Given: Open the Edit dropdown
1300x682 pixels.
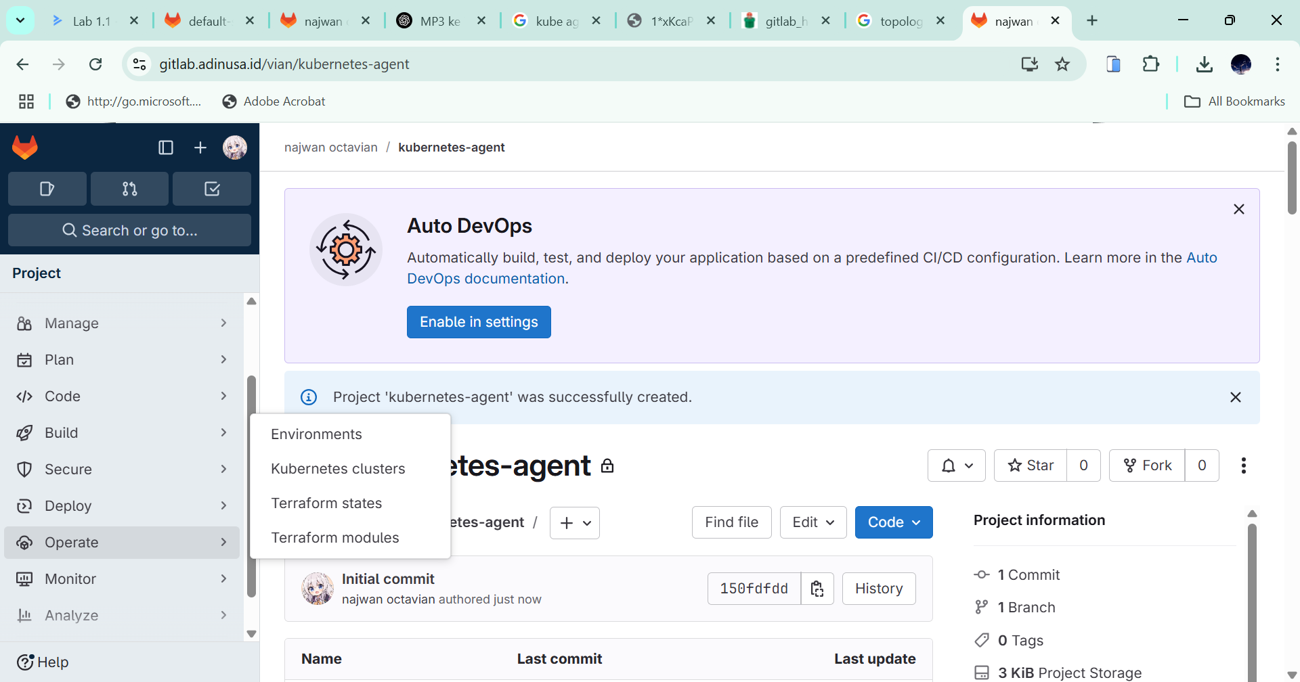Looking at the screenshot, I should (812, 522).
